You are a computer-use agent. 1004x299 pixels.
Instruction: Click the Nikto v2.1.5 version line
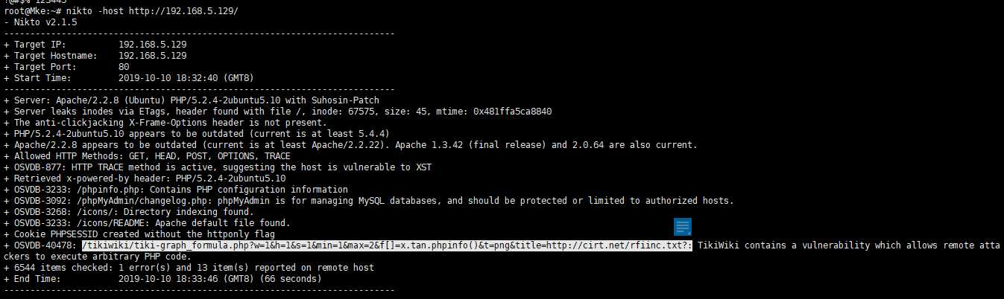(x=40, y=23)
